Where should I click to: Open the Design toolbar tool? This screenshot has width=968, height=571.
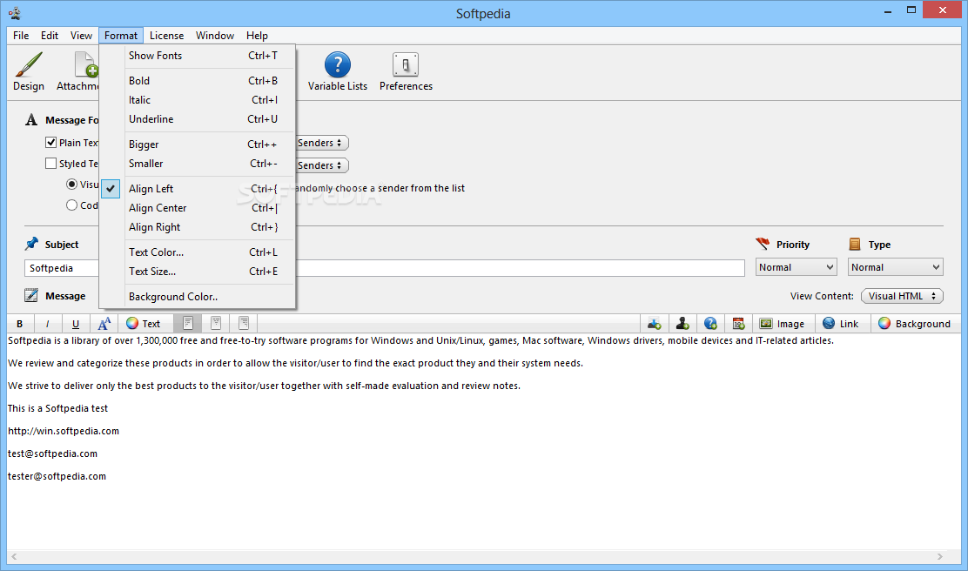coord(29,71)
